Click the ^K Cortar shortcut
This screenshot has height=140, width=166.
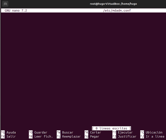tap(93, 132)
